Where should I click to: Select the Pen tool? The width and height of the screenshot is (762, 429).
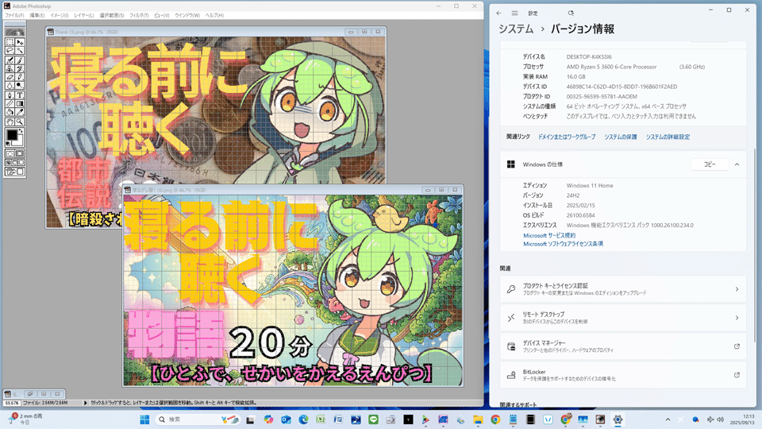[10, 95]
